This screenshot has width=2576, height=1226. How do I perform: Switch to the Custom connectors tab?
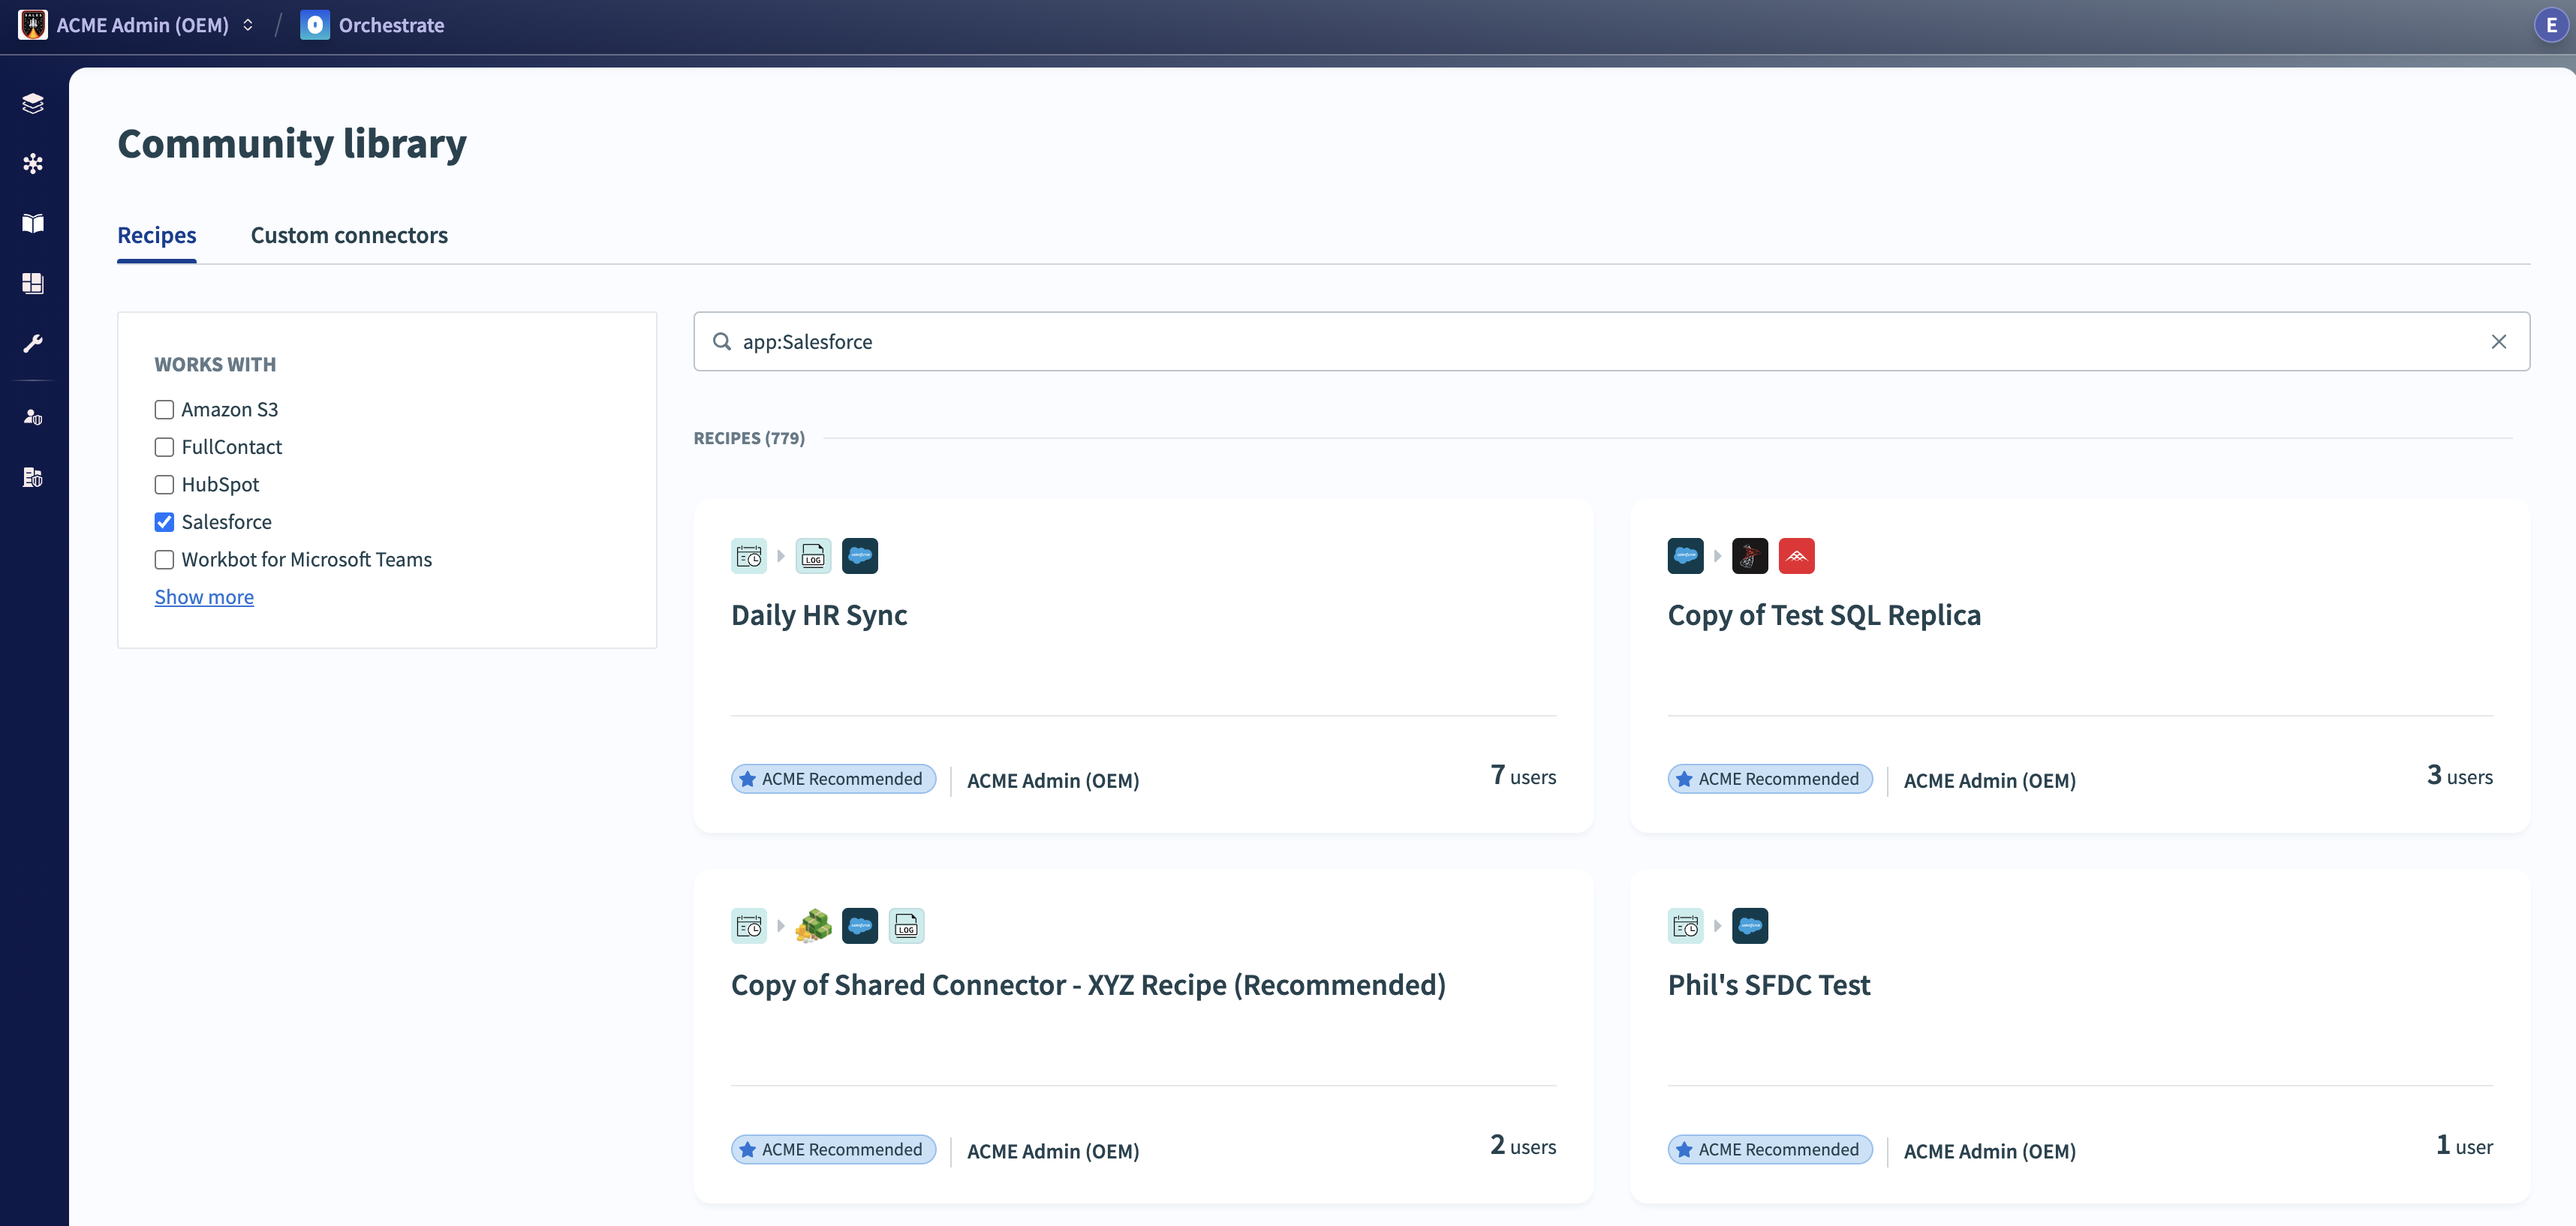pos(349,235)
